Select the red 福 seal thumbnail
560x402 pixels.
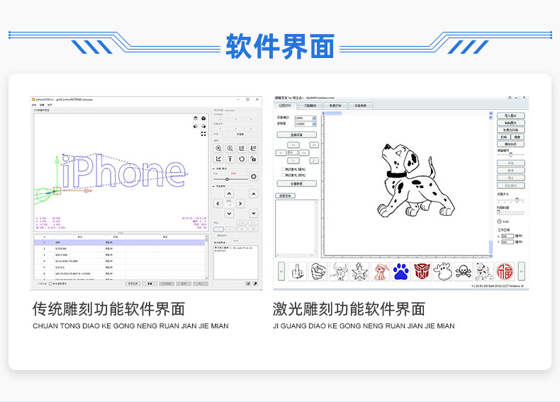505,272
